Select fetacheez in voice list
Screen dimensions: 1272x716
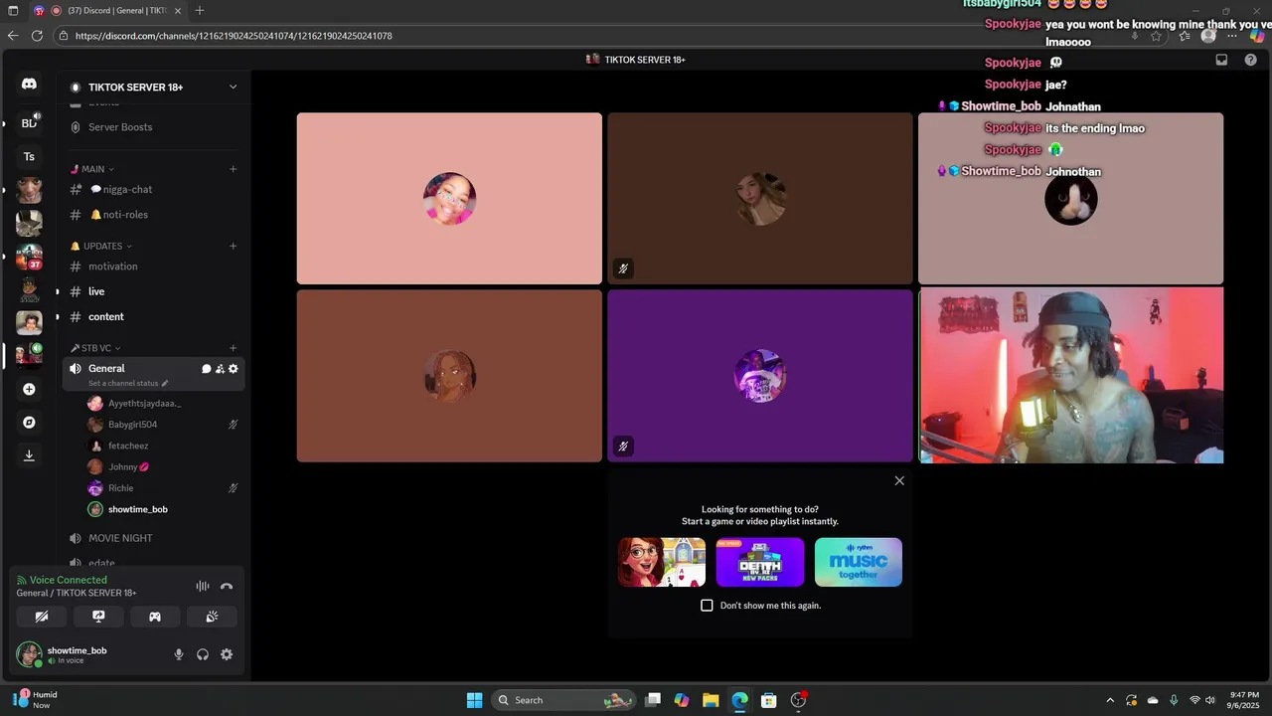[163, 446]
